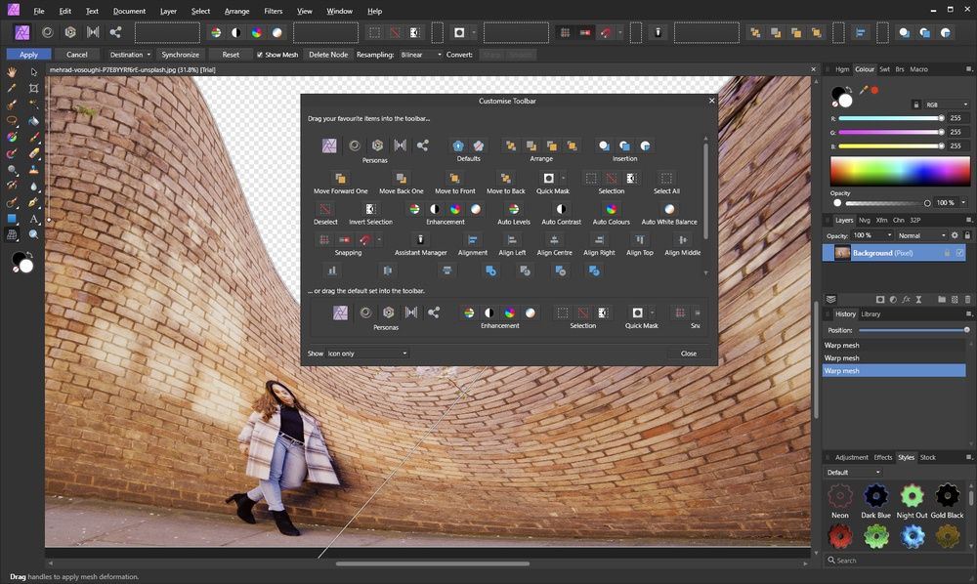
Task: Open the Document menu
Action: pyautogui.click(x=129, y=11)
